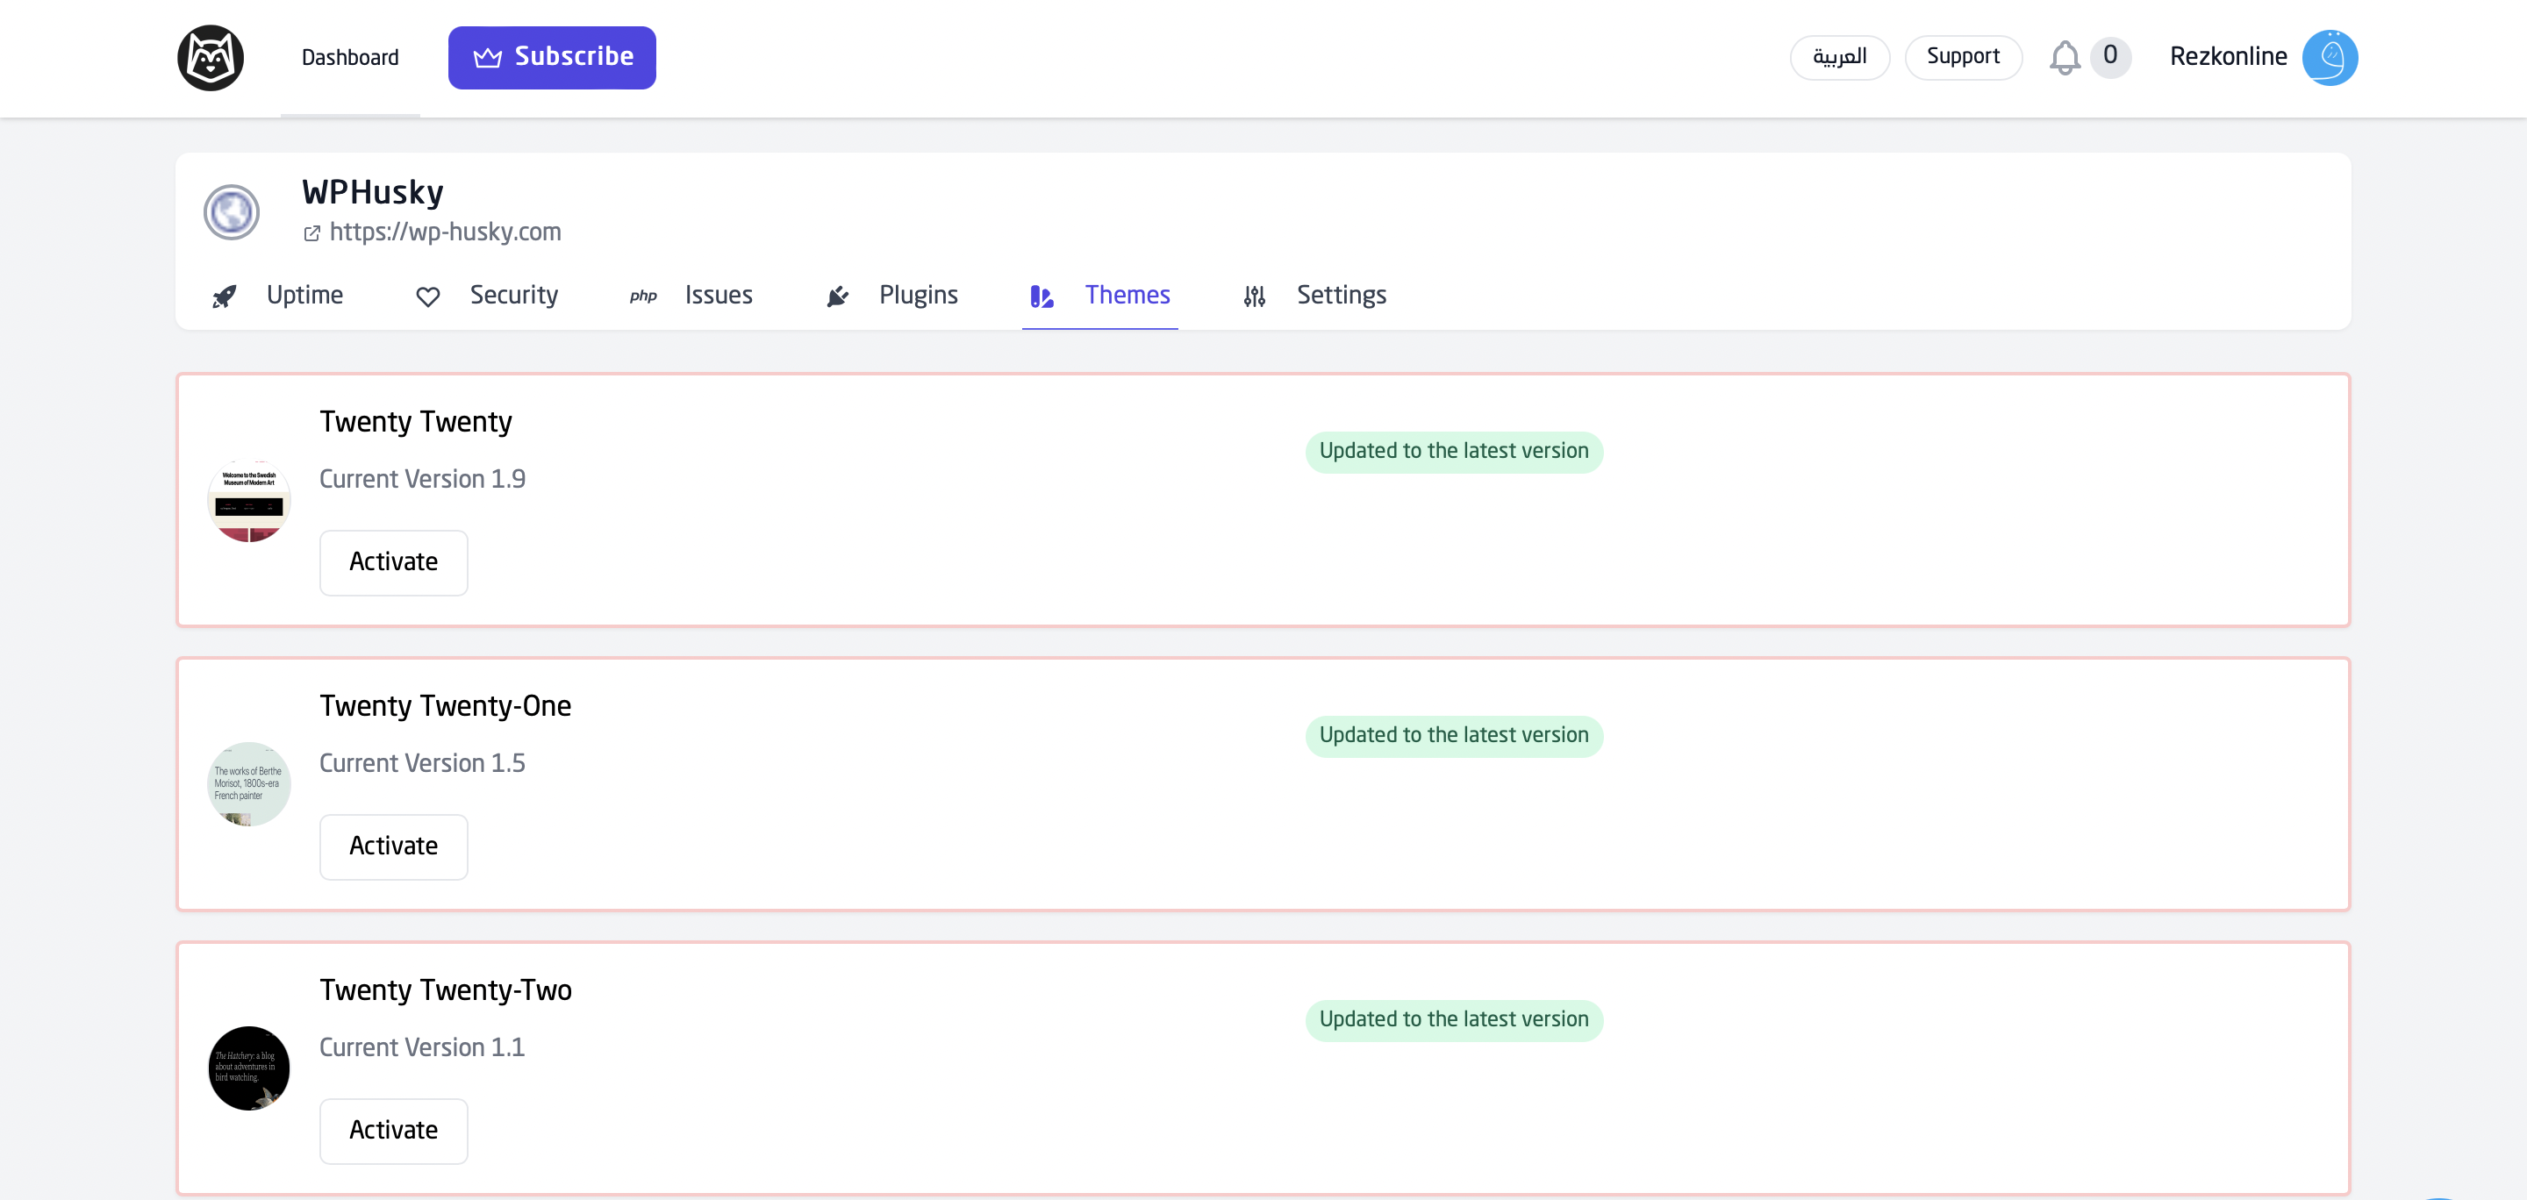Click the PHP Issues icon
The width and height of the screenshot is (2527, 1200).
pos(643,296)
